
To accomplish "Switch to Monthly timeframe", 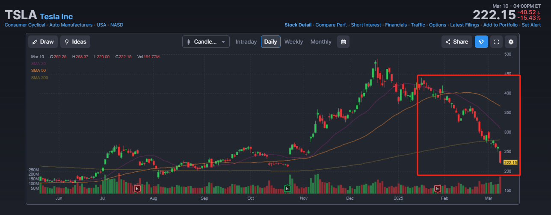I will tap(321, 42).
